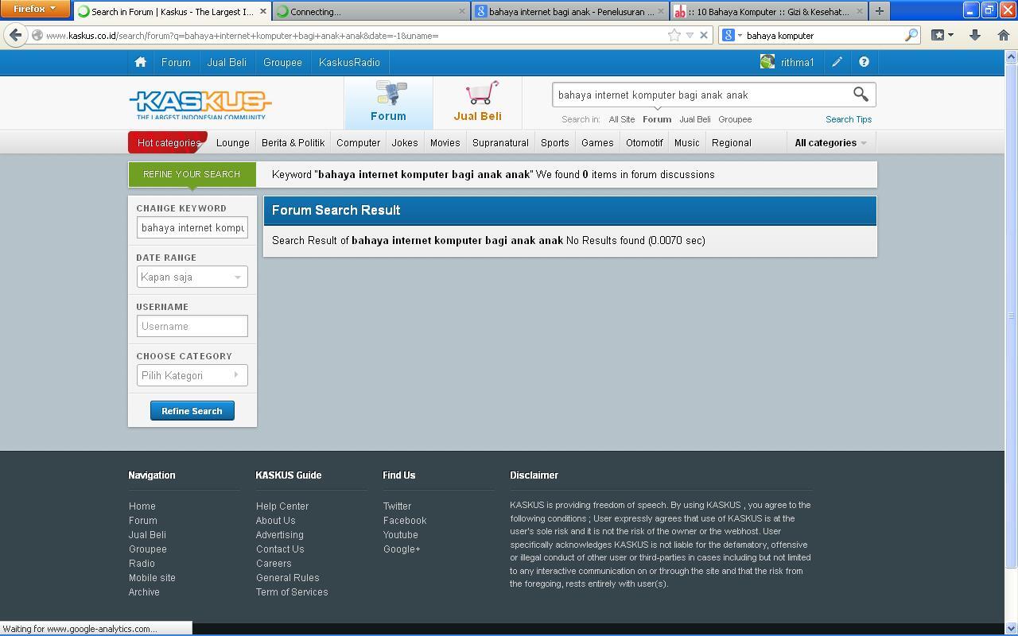1018x636 pixels.
Task: Open the Lounge category
Action: tap(233, 143)
